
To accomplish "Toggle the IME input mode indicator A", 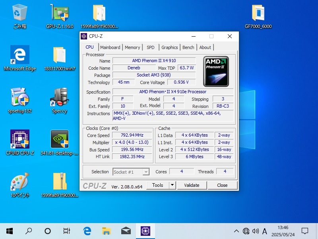I will [x=264, y=231].
